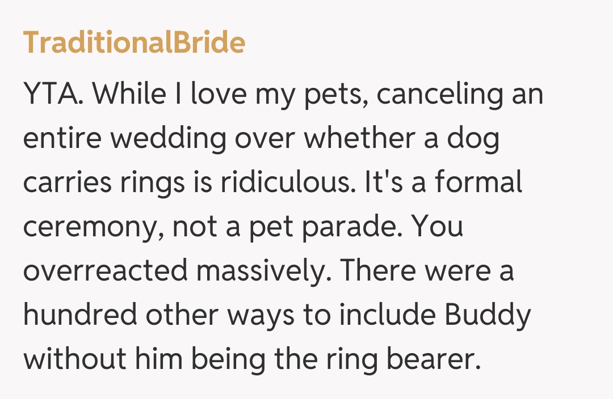Open the TraditionalBride user profile link
This screenshot has height=399, width=613.
click(134, 43)
